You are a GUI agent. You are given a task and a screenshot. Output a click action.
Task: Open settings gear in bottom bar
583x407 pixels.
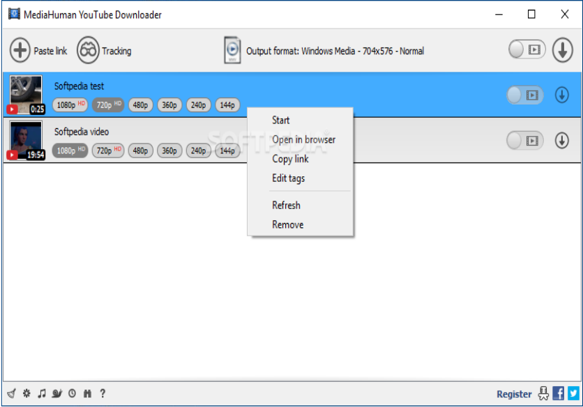click(x=26, y=393)
